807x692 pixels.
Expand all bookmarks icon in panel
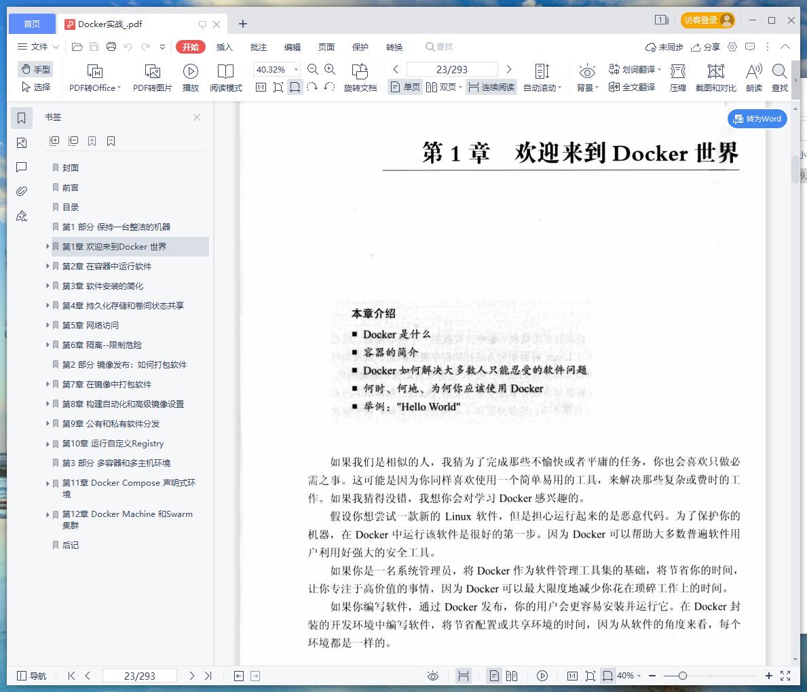[54, 141]
